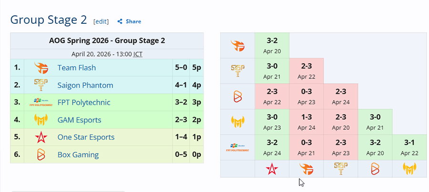Click Team Flash logo in crosstable left column

pyautogui.click(x=237, y=46)
